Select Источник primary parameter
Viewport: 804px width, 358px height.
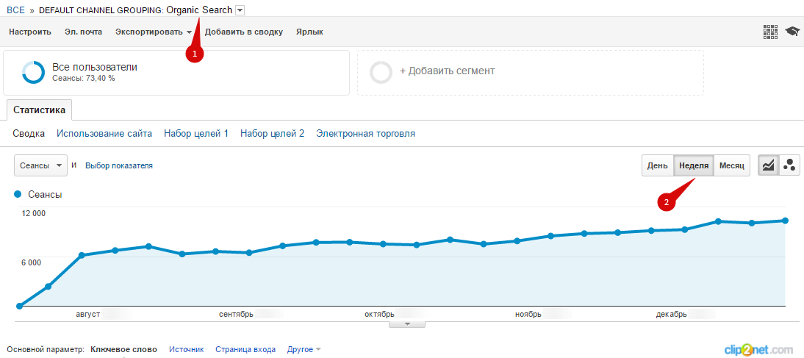coord(186,349)
